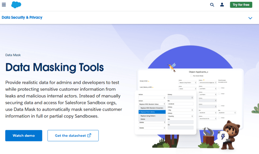Click the Data Mask eyebrow label

[x=13, y=55]
